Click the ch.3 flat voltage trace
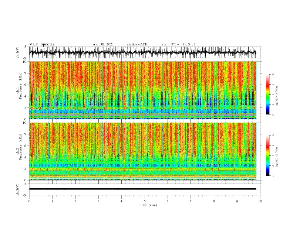The height and width of the screenshot is (226, 293). pyautogui.click(x=142, y=189)
